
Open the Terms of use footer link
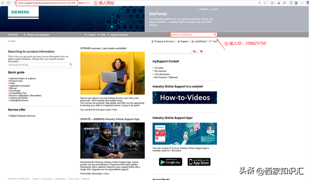tap(74, 179)
